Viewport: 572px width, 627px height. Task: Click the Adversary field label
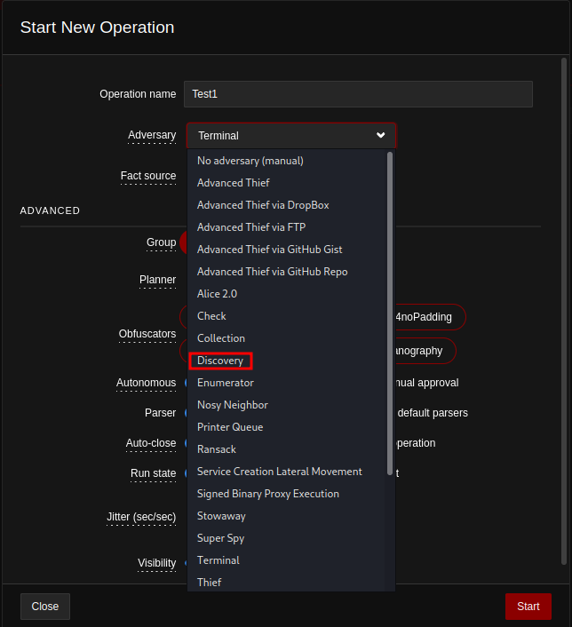(152, 135)
